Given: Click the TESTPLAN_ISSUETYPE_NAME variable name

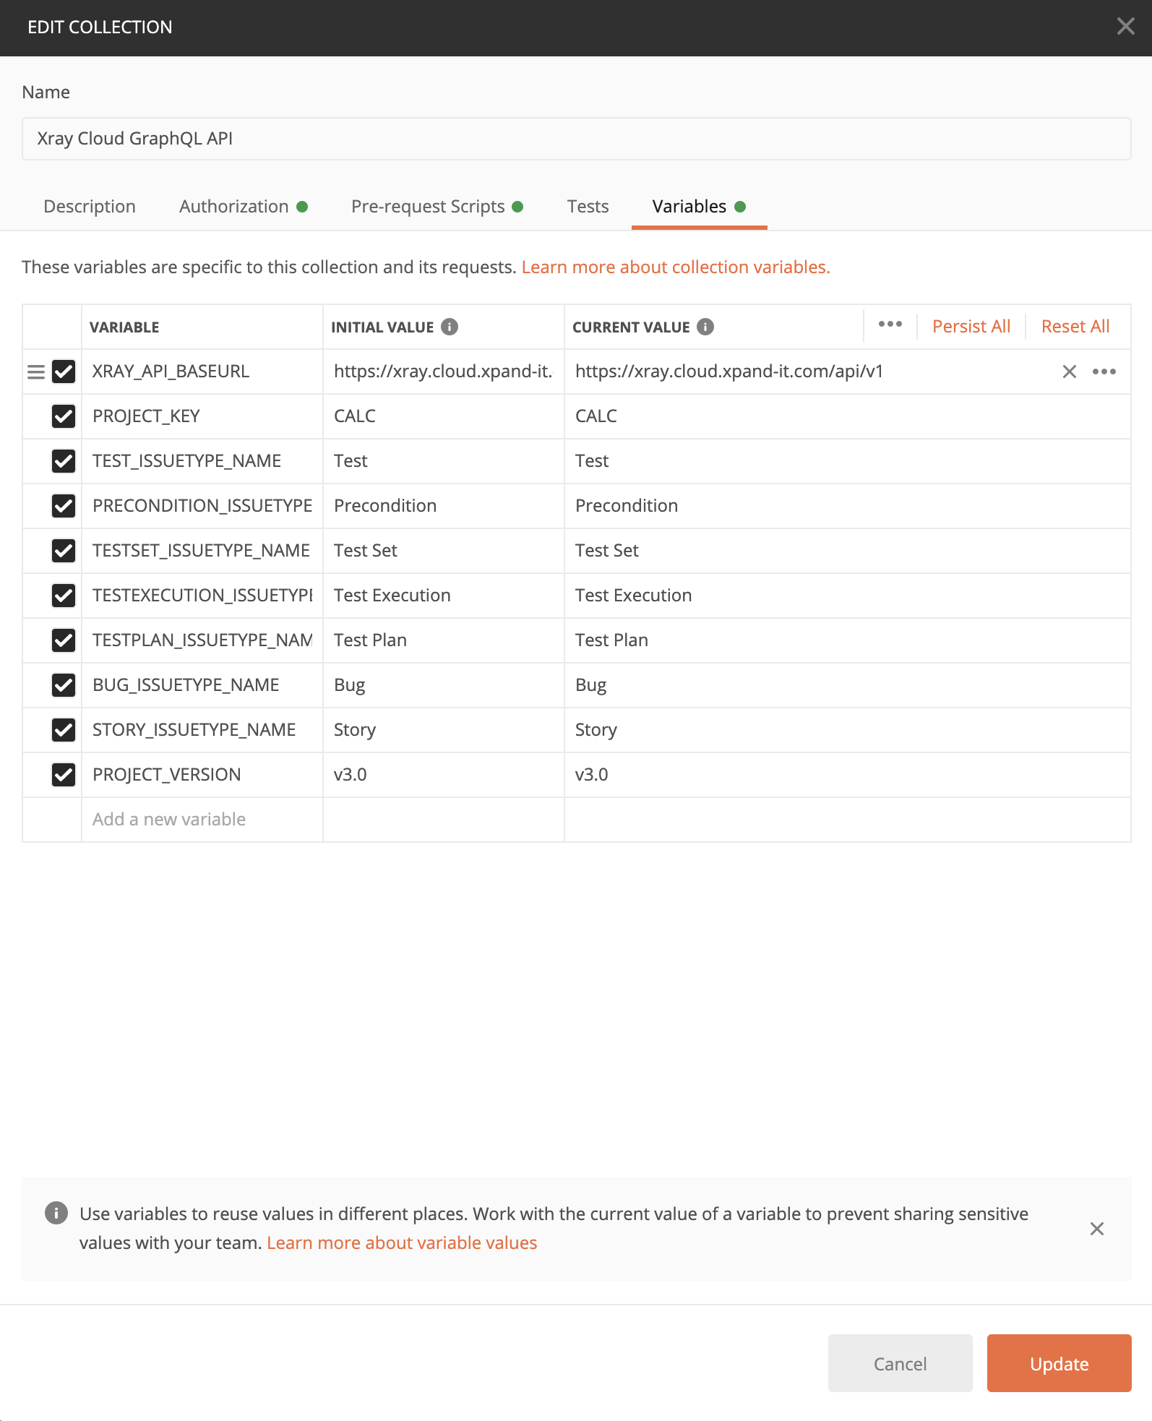Looking at the screenshot, I should click(x=202, y=640).
